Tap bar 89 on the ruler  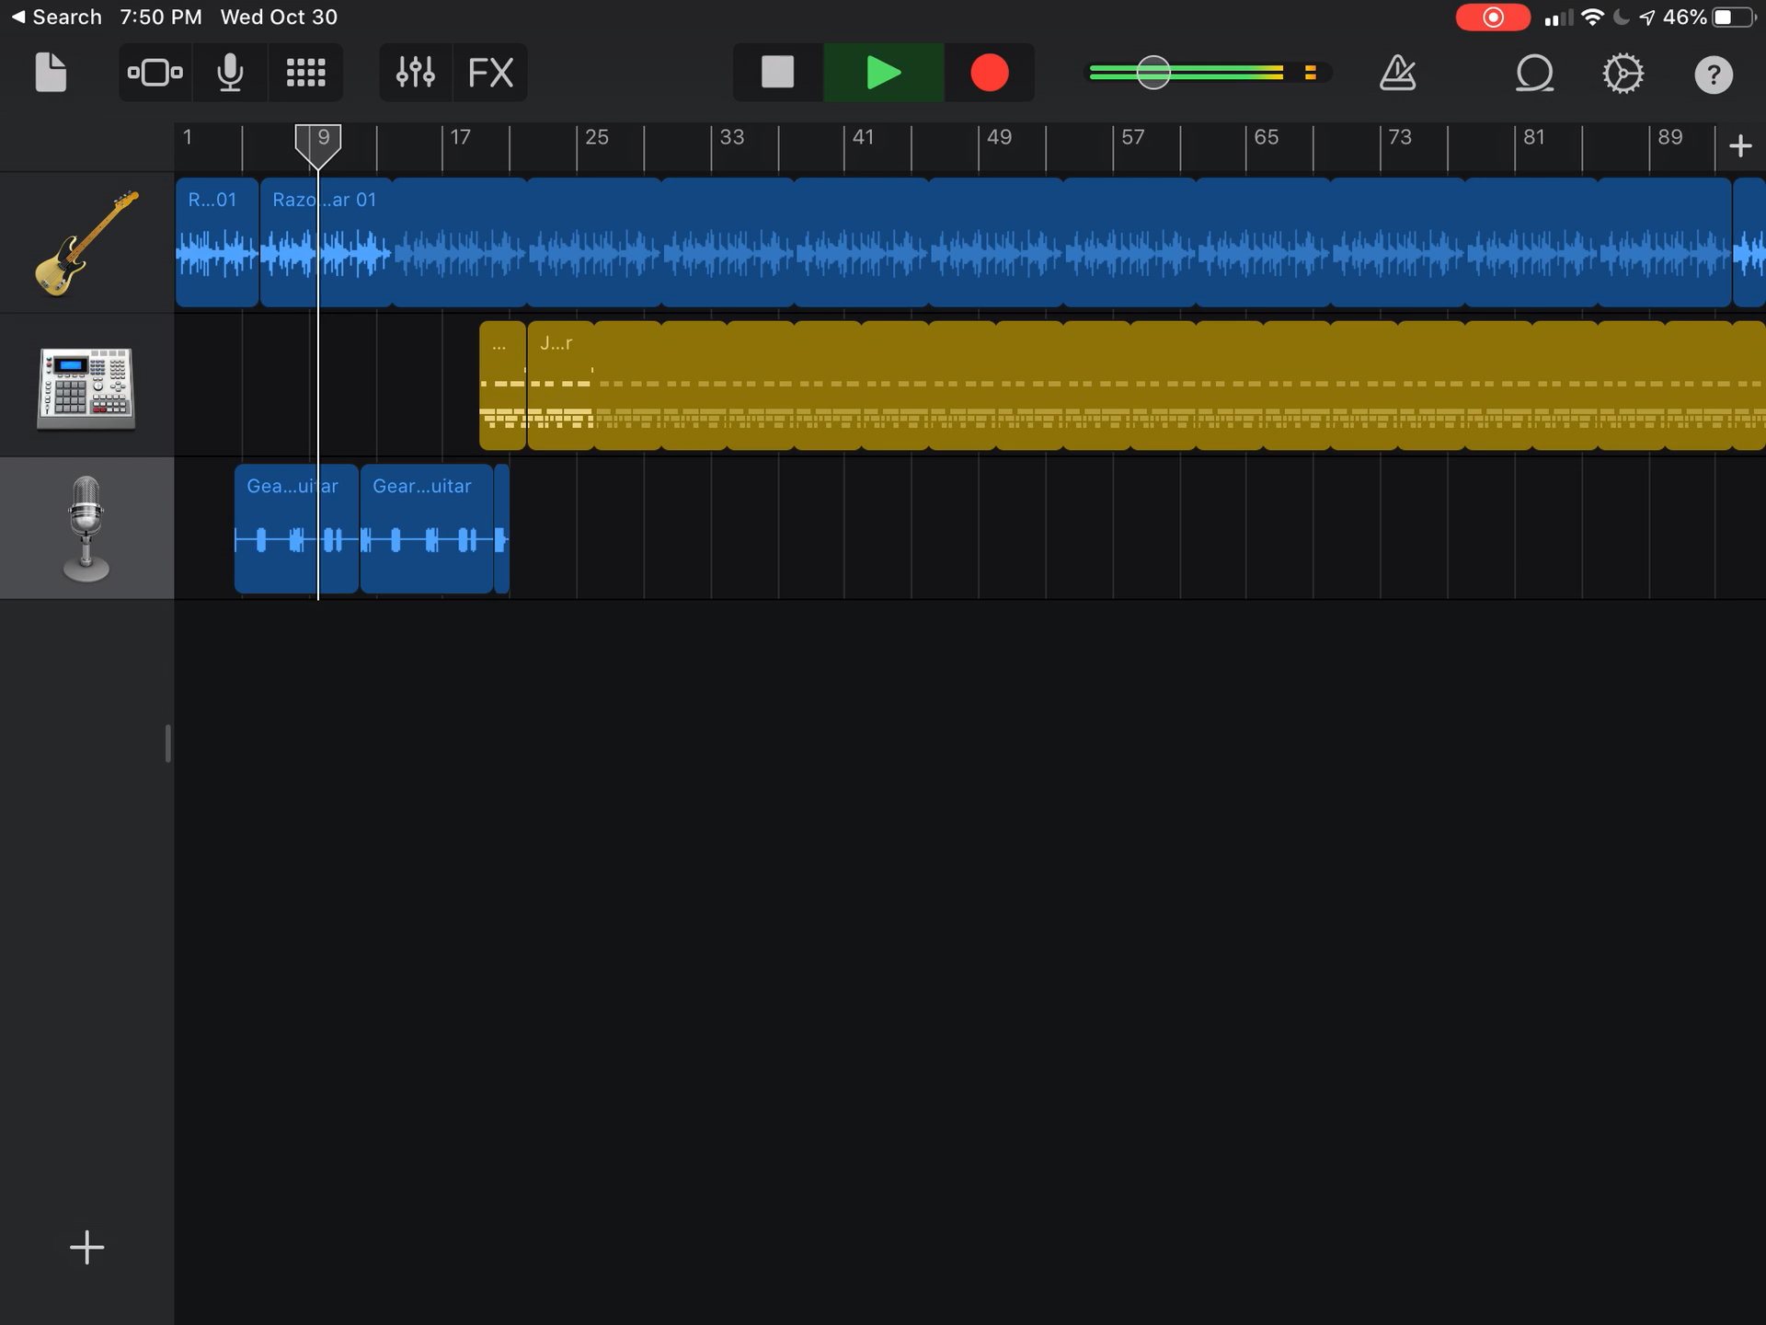coord(1669,138)
